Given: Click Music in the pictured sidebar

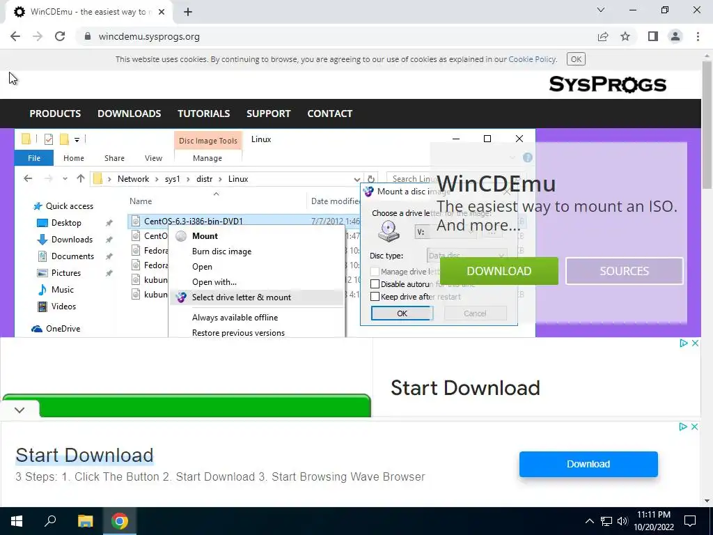Looking at the screenshot, I should (62, 290).
